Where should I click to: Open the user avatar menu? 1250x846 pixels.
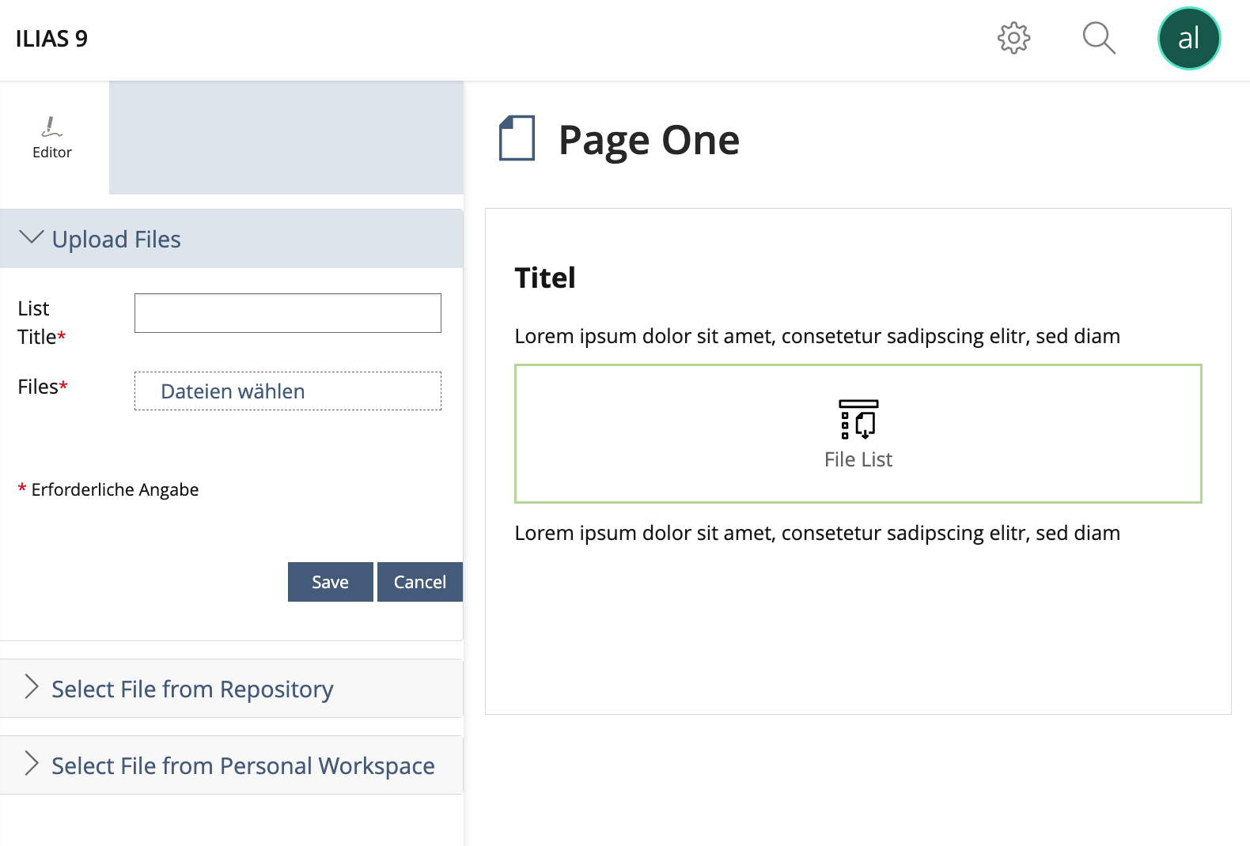tap(1188, 38)
